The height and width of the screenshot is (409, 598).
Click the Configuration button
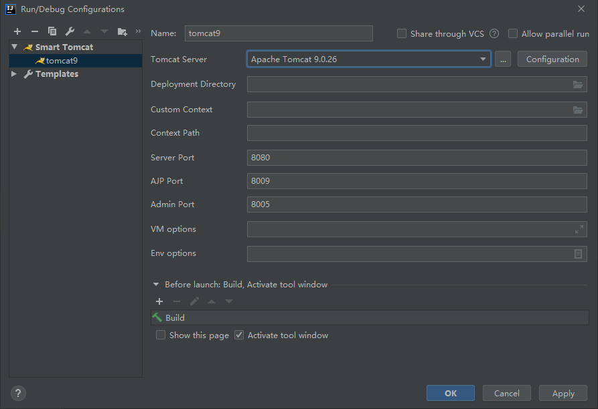tap(552, 59)
